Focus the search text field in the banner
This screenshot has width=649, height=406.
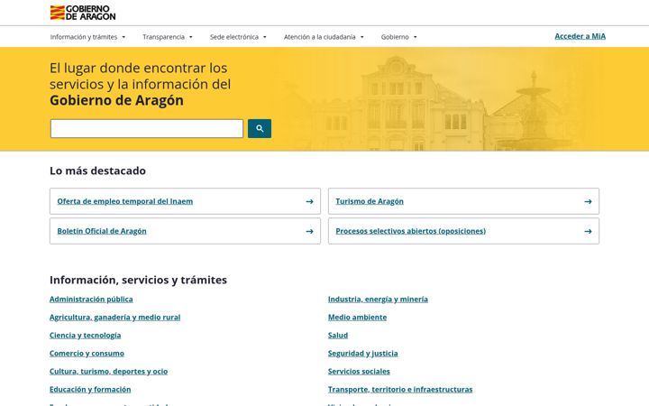tap(147, 128)
